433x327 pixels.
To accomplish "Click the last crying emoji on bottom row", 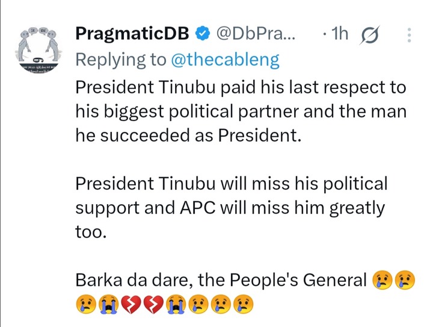I will [x=244, y=304].
